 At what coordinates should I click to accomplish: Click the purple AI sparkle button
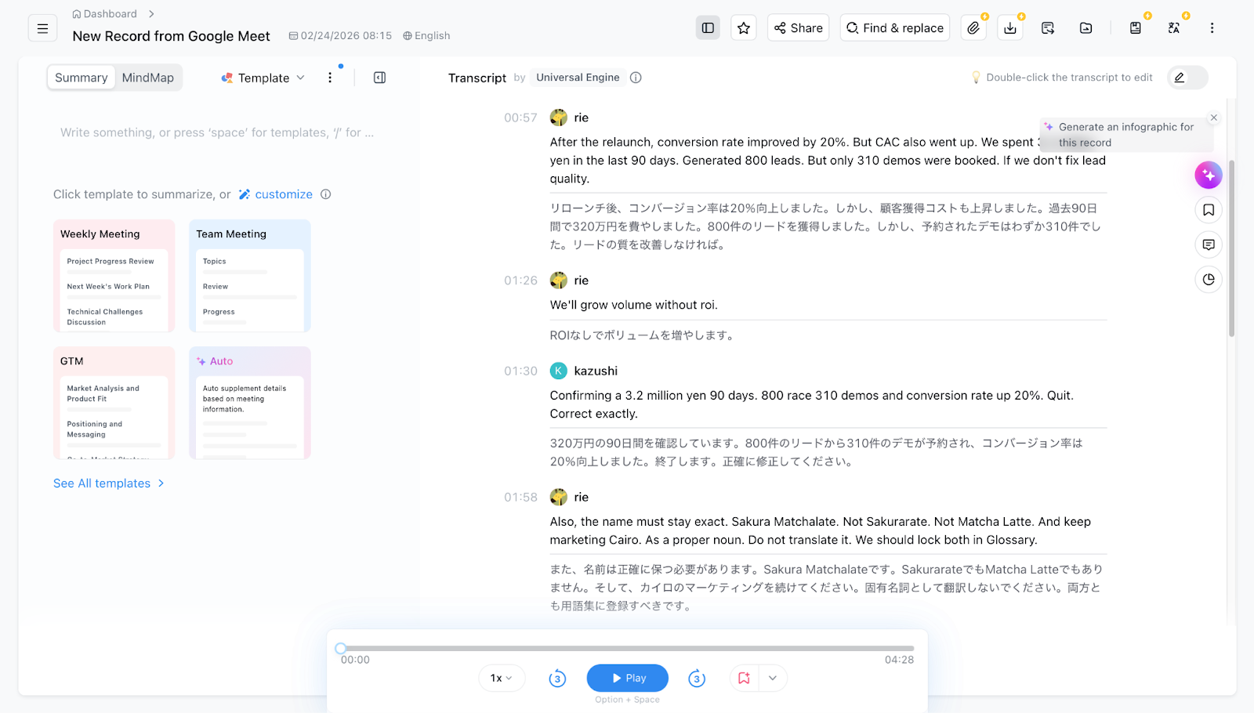(x=1208, y=175)
